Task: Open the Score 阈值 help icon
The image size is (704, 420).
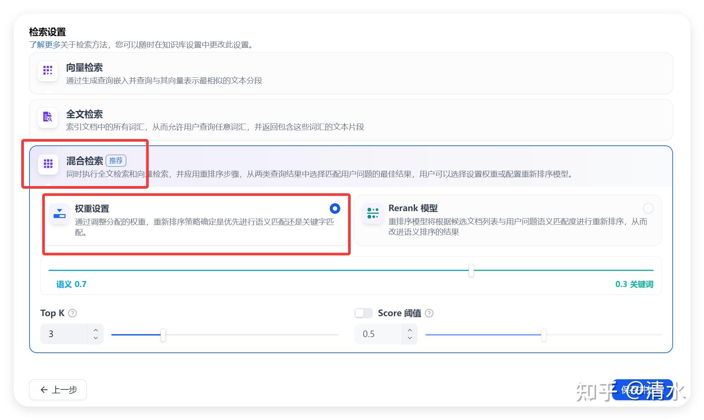Action: tap(429, 314)
